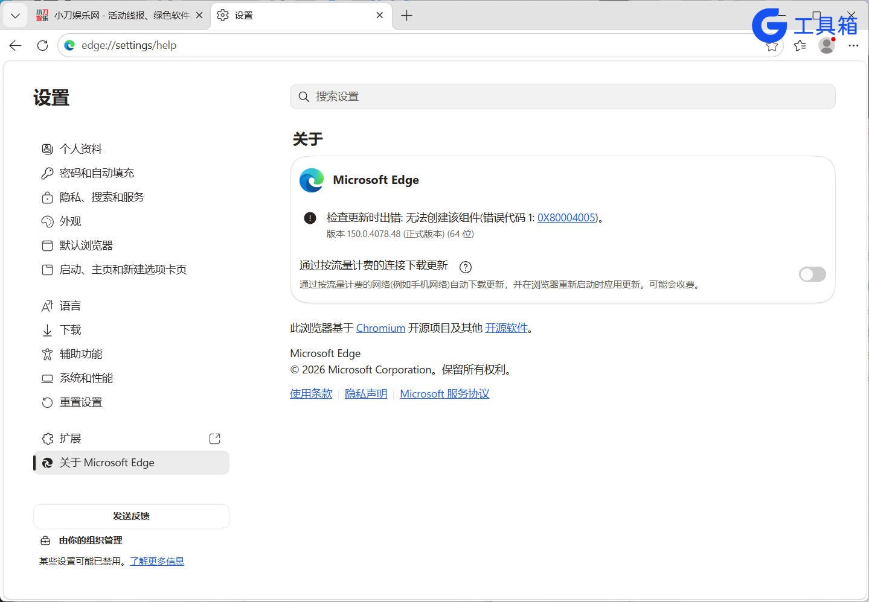This screenshot has height=602, width=869.
Task: Click the large Microsoft Edge logo in the card
Action: pyautogui.click(x=312, y=180)
